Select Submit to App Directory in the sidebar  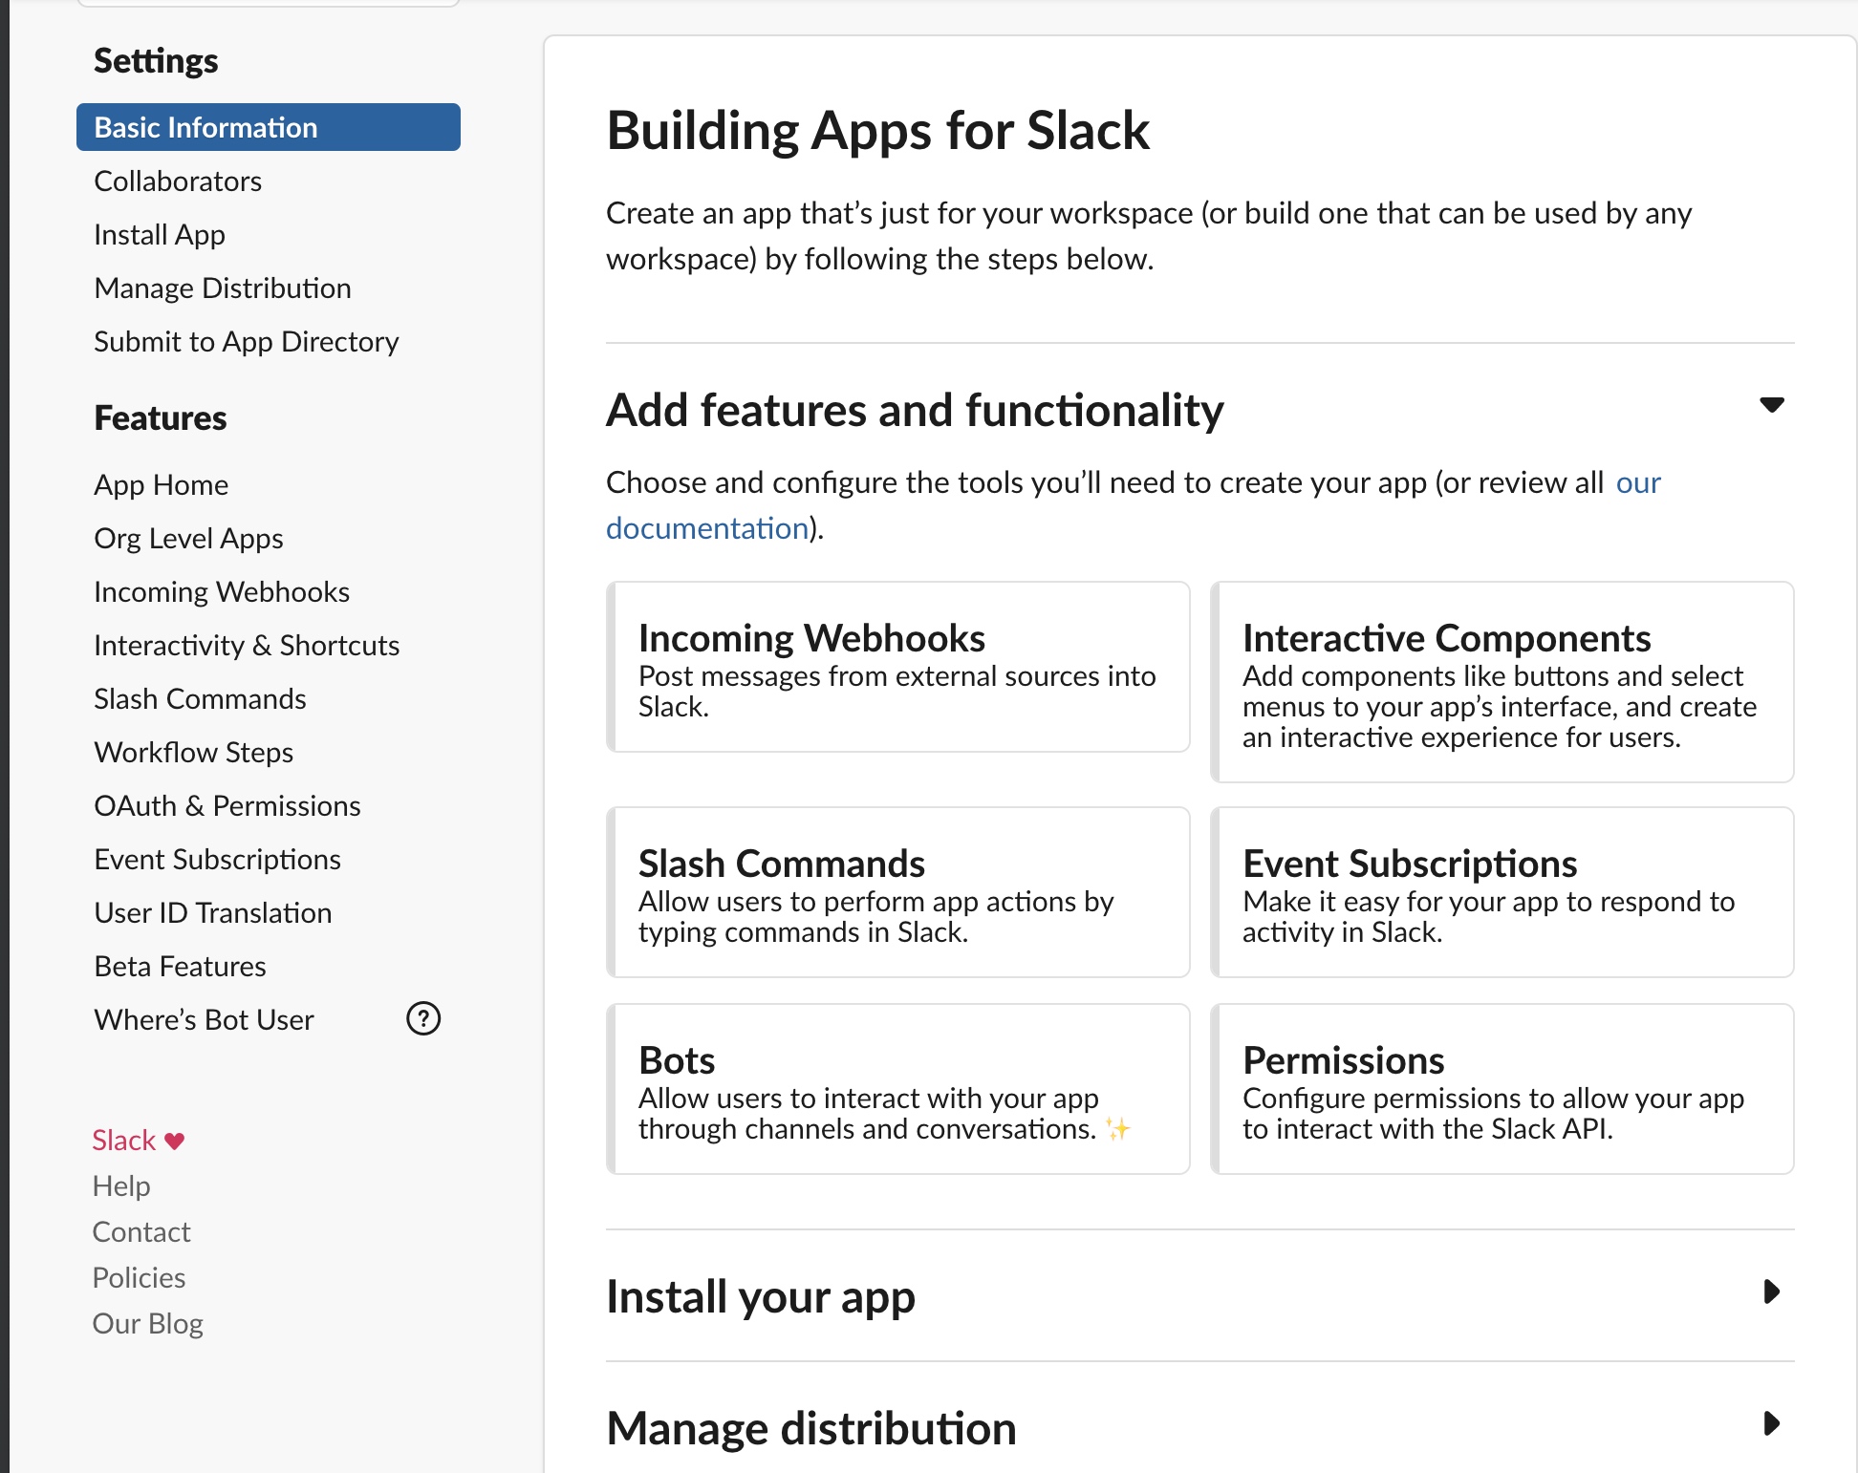pyautogui.click(x=247, y=342)
